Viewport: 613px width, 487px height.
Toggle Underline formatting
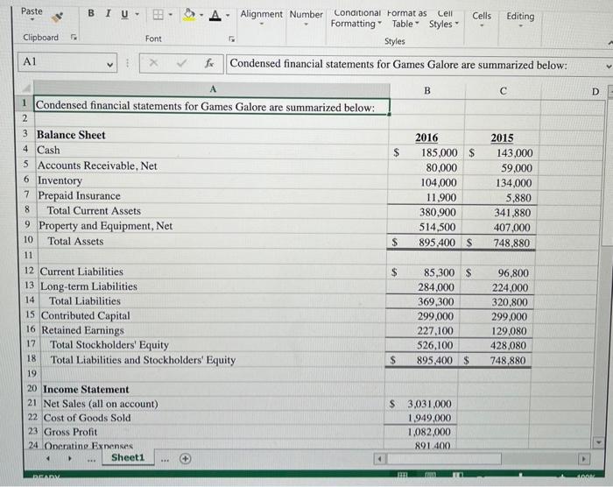(x=124, y=14)
